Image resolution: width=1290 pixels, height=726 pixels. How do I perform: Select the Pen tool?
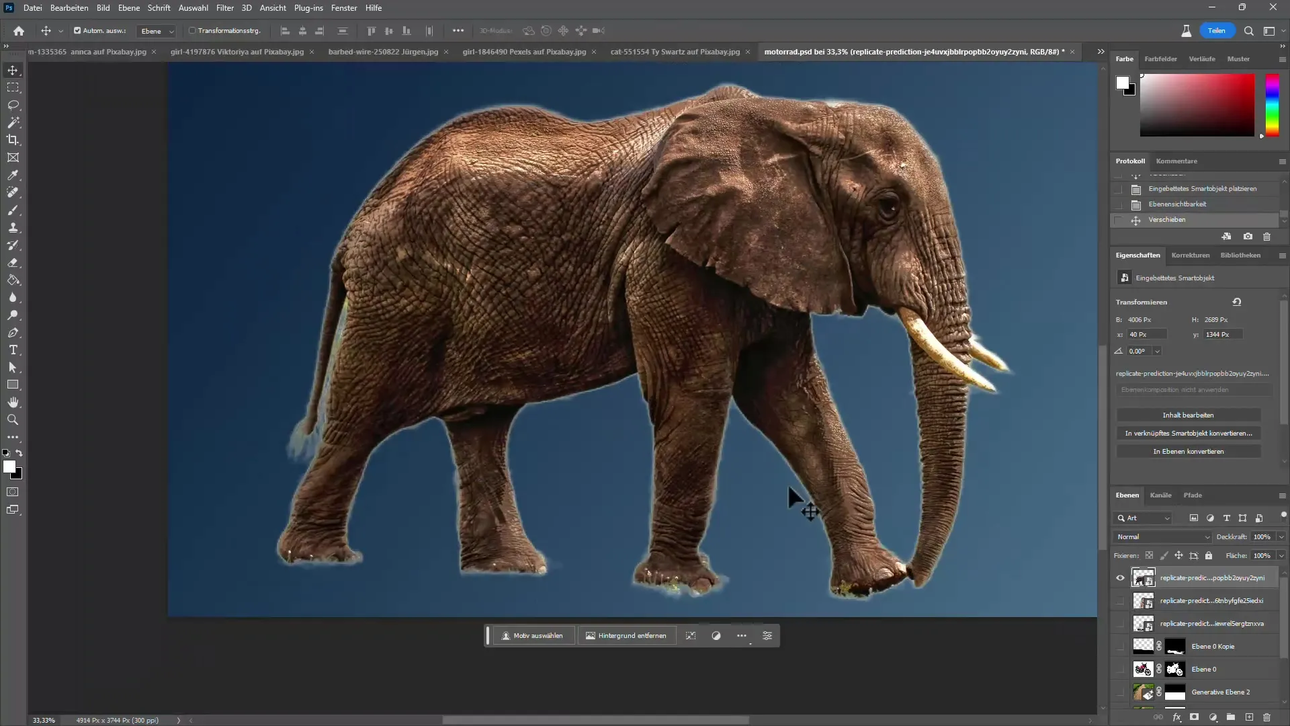click(x=13, y=333)
